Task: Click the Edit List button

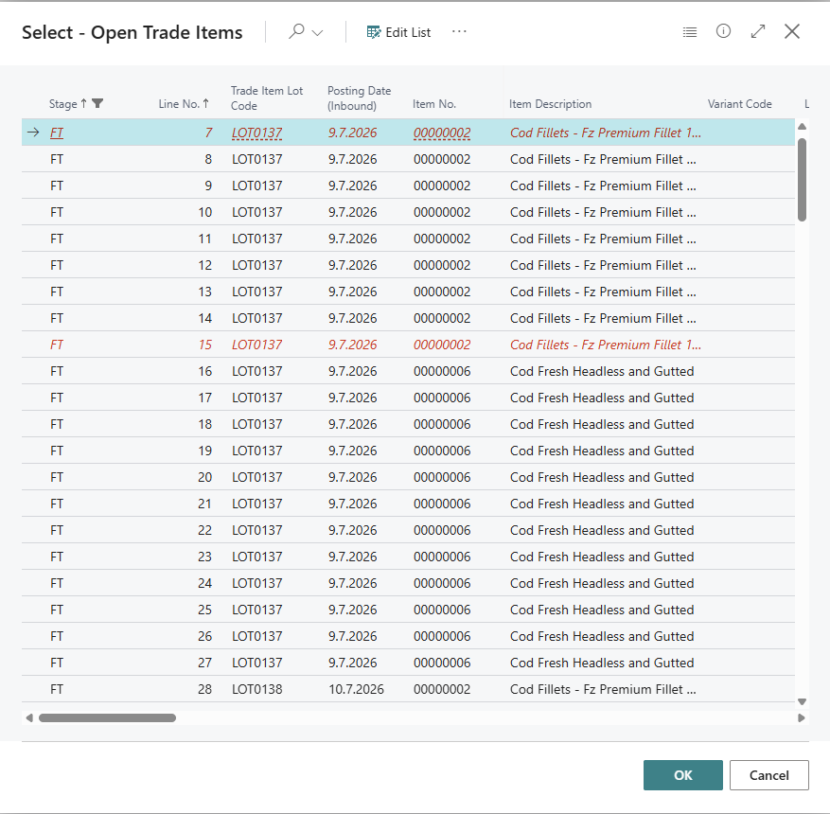Action: coord(398,32)
